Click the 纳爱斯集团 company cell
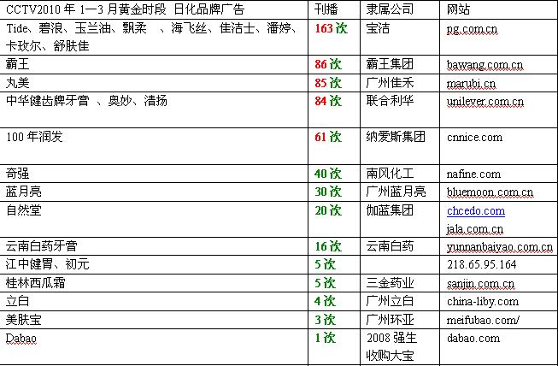This screenshot has width=558, height=366. [396, 137]
